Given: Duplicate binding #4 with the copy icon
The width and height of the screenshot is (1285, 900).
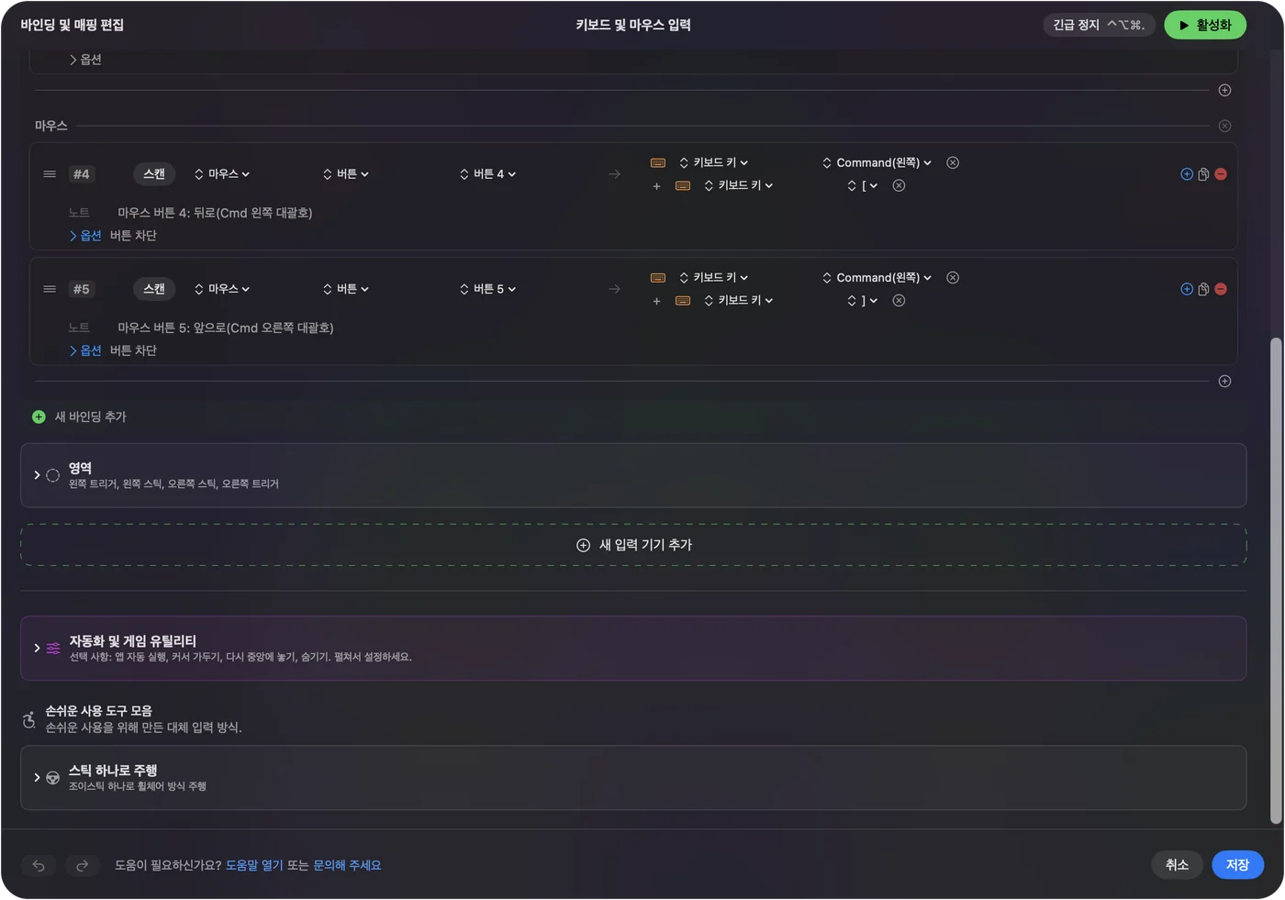Looking at the screenshot, I should [x=1203, y=174].
